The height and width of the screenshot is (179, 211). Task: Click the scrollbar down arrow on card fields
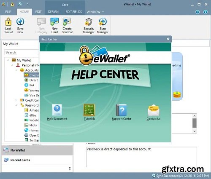195,131
